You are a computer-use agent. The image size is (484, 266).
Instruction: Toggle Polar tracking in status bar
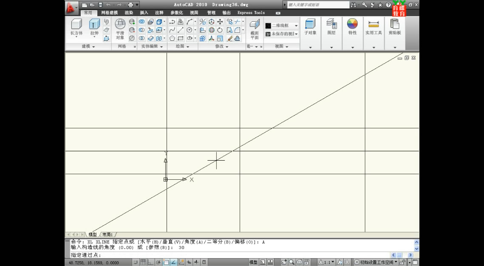159,262
